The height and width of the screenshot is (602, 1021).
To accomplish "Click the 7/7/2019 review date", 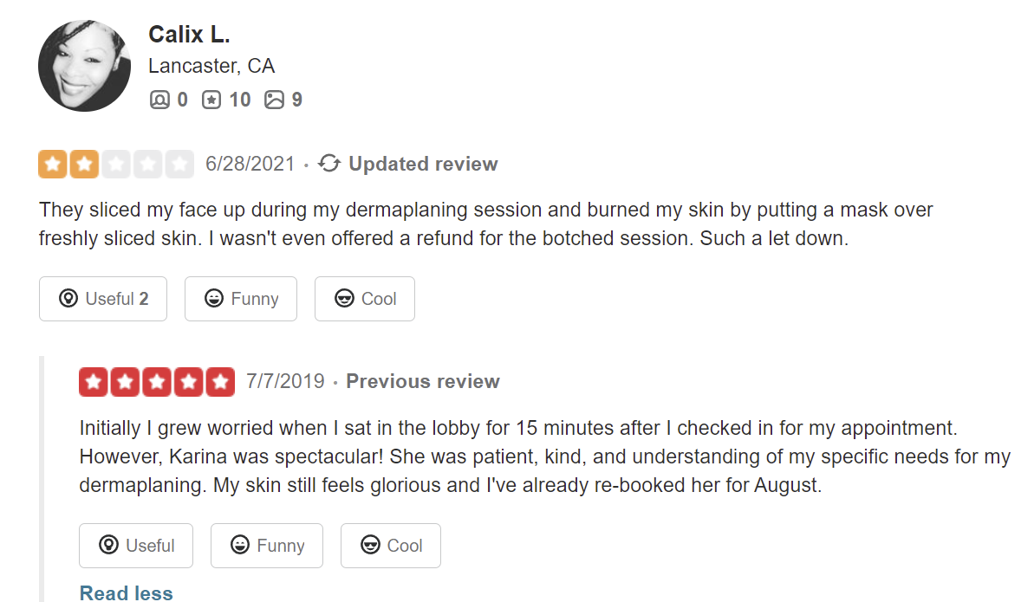I will [285, 381].
